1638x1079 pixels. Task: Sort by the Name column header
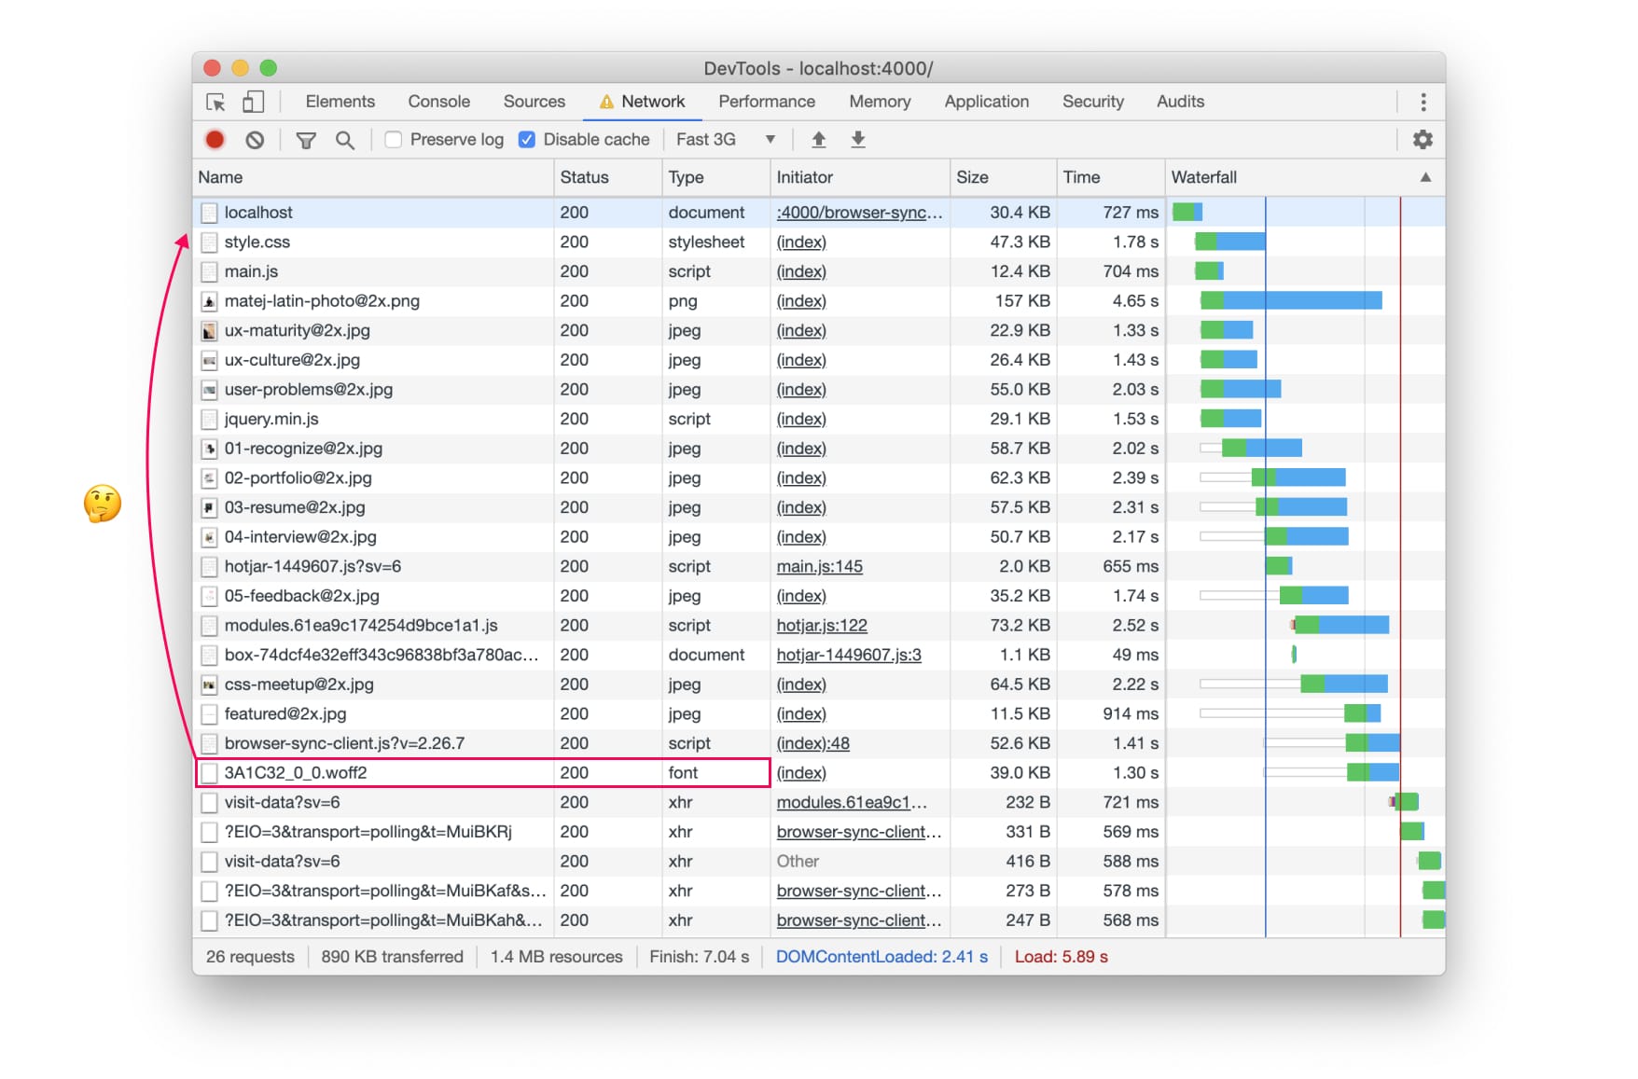click(374, 177)
